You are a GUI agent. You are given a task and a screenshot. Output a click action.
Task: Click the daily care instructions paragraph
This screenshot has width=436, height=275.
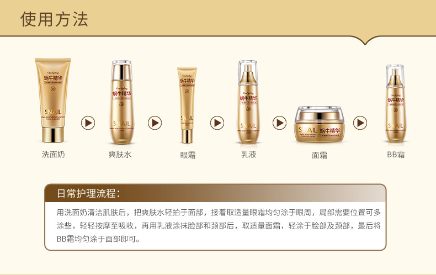(219, 226)
